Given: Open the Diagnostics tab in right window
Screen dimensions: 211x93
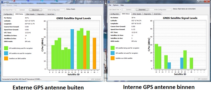Looking at the screenshot, I should pyautogui.click(x=147, y=14).
